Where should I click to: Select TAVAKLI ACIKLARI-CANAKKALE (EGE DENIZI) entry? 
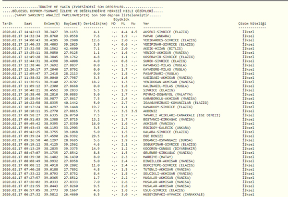(x=181, y=115)
